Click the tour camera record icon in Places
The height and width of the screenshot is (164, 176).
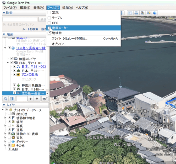(x=44, y=99)
